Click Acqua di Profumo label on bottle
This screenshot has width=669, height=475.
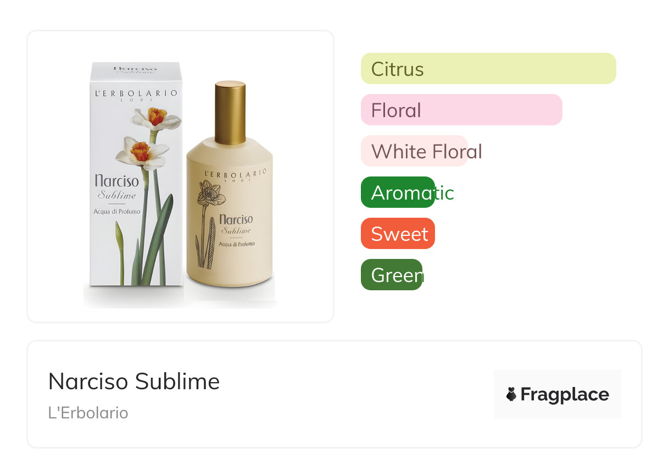pos(236,244)
